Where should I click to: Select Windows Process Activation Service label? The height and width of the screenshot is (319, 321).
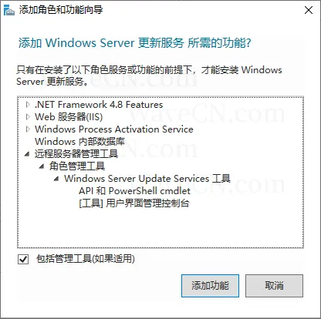point(114,129)
